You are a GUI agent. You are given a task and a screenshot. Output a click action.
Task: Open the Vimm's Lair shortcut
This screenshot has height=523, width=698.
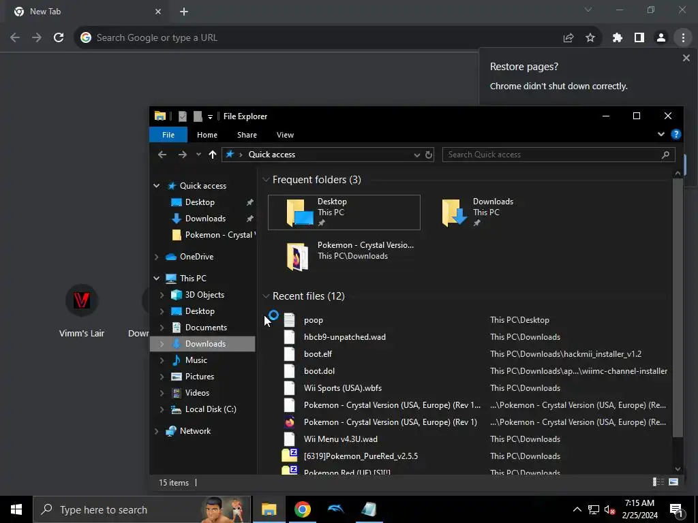[x=82, y=311]
